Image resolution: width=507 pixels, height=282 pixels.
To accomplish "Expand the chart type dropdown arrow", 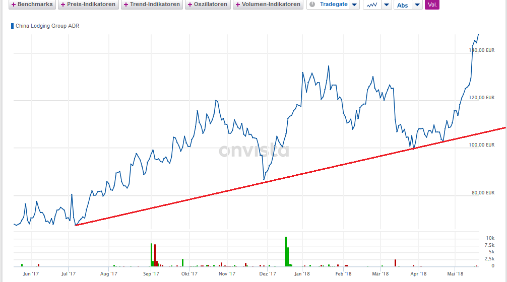I will pyautogui.click(x=387, y=5).
